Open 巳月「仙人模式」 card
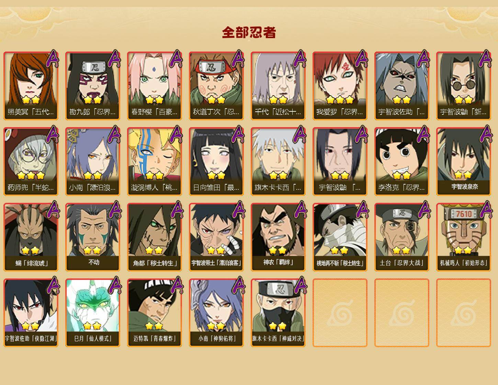Image resolution: width=498 pixels, height=385 pixels. [x=93, y=313]
